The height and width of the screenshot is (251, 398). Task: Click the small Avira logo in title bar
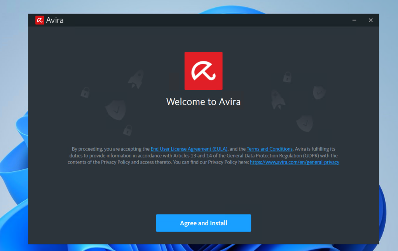[x=40, y=20]
